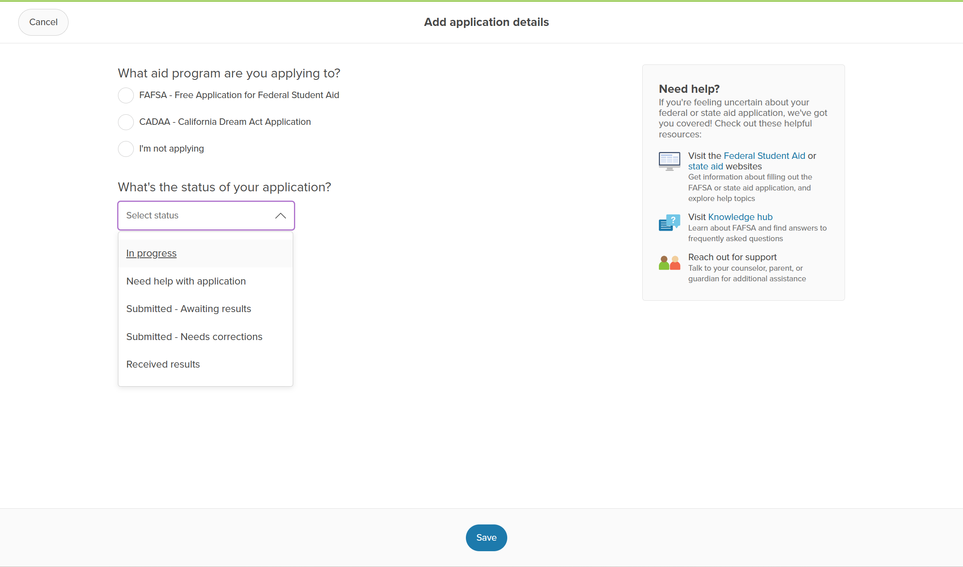Select Submitted - Needs corrections status
963x567 pixels.
tap(194, 336)
